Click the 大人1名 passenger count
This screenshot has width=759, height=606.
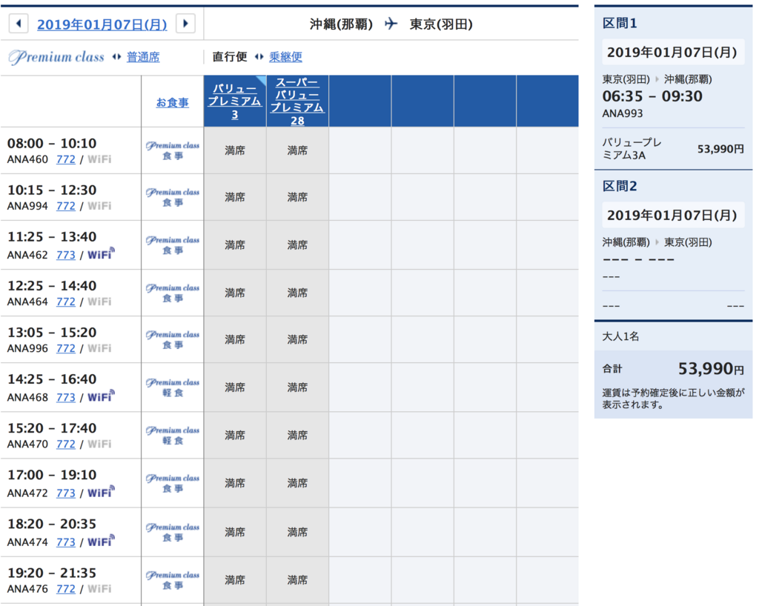coord(620,336)
